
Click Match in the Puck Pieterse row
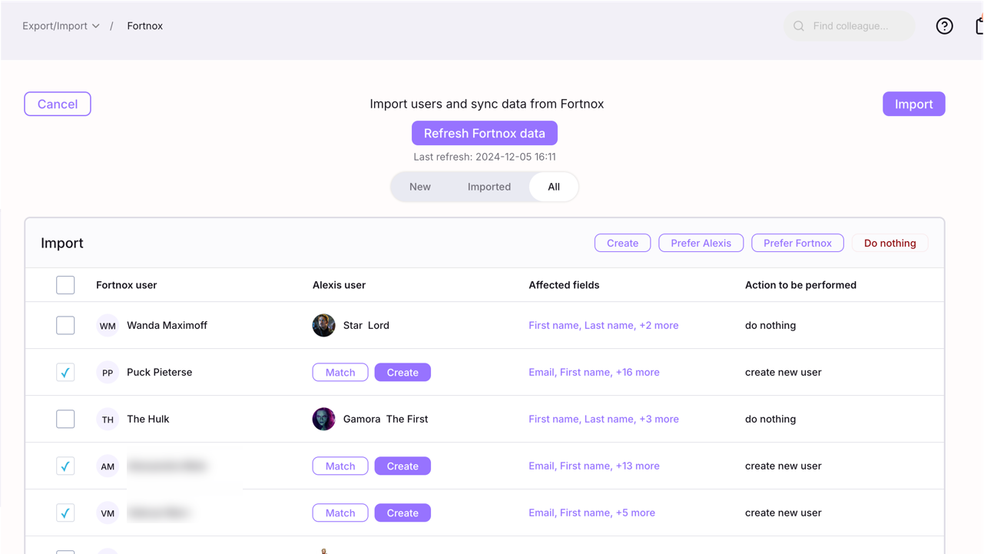(x=340, y=373)
